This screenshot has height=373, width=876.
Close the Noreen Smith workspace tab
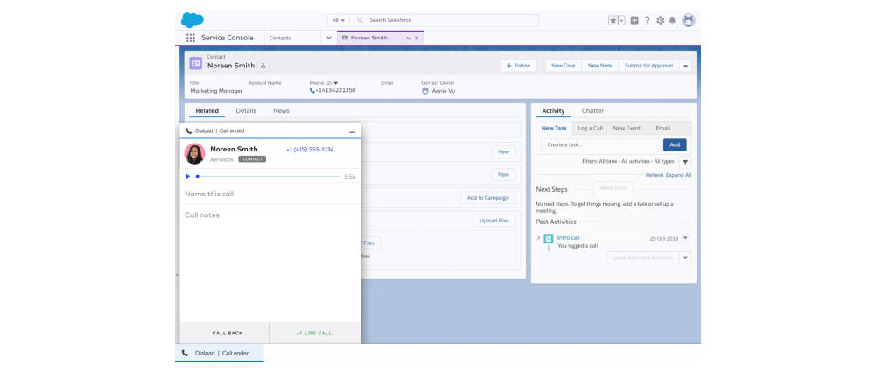[x=417, y=38]
